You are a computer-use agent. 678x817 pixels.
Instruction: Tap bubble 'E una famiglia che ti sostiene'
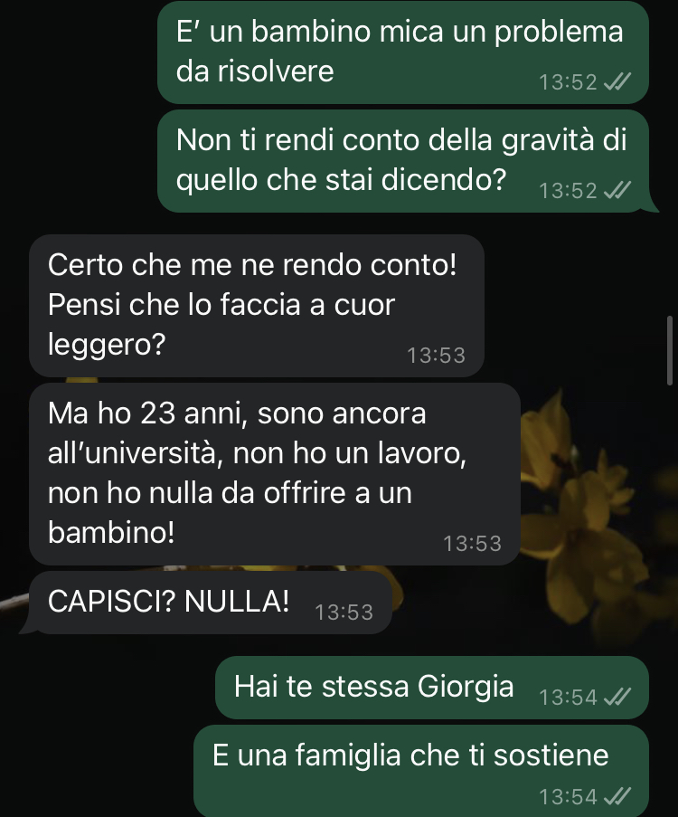[421, 771]
